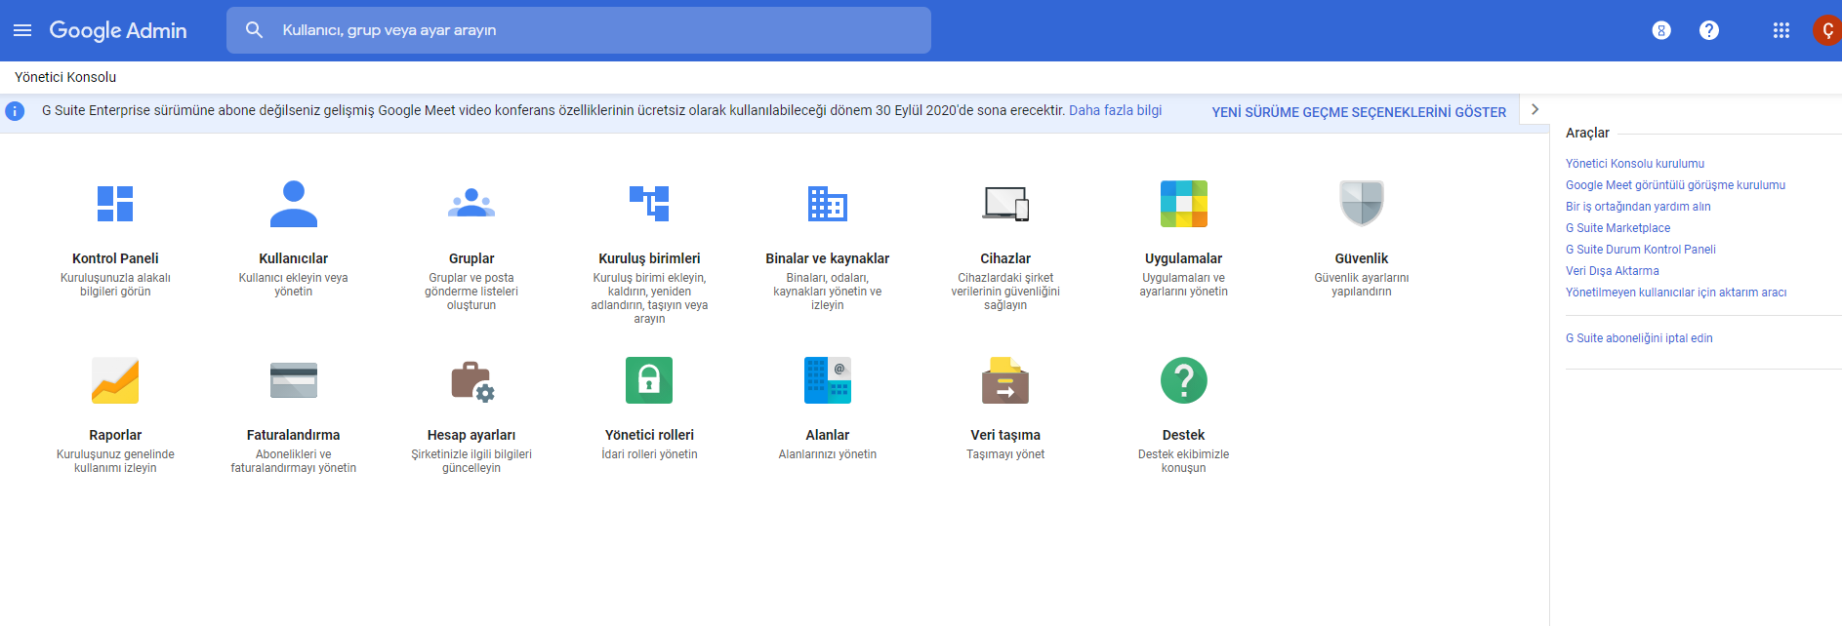Click the 'Daha fazla bilgi' link

[x=1115, y=110]
